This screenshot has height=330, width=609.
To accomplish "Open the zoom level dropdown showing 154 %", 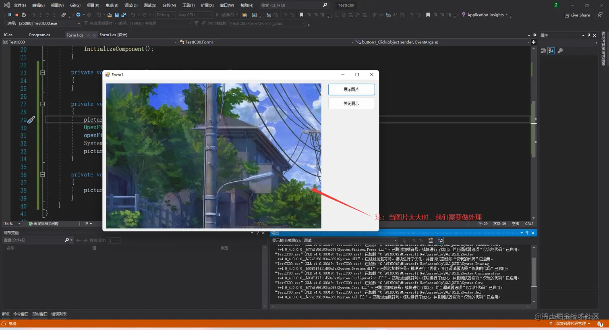I will pyautogui.click(x=11, y=224).
